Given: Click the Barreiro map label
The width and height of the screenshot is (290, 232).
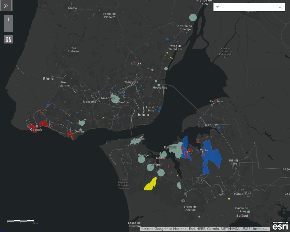Looking at the screenshot, I should click(x=170, y=147).
